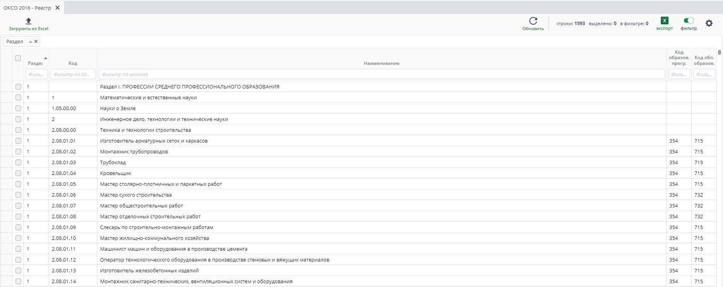723x287 pixels.
Task: Click the code cell 2.08.01.10
Action: pos(64,238)
